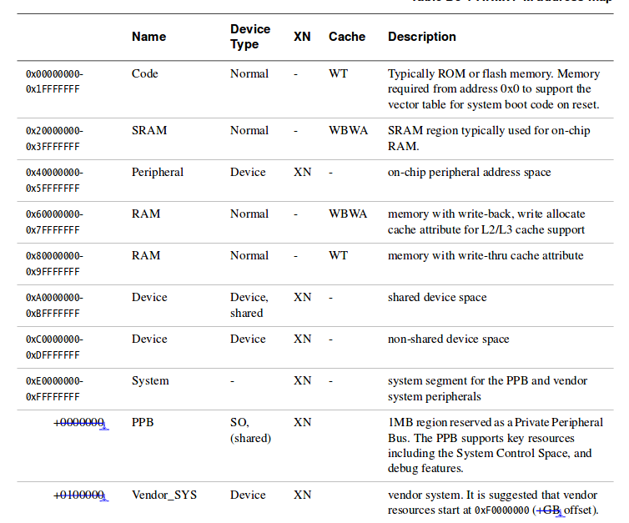
Task: Click the struck-through +GB link in the description
Action: (x=550, y=510)
